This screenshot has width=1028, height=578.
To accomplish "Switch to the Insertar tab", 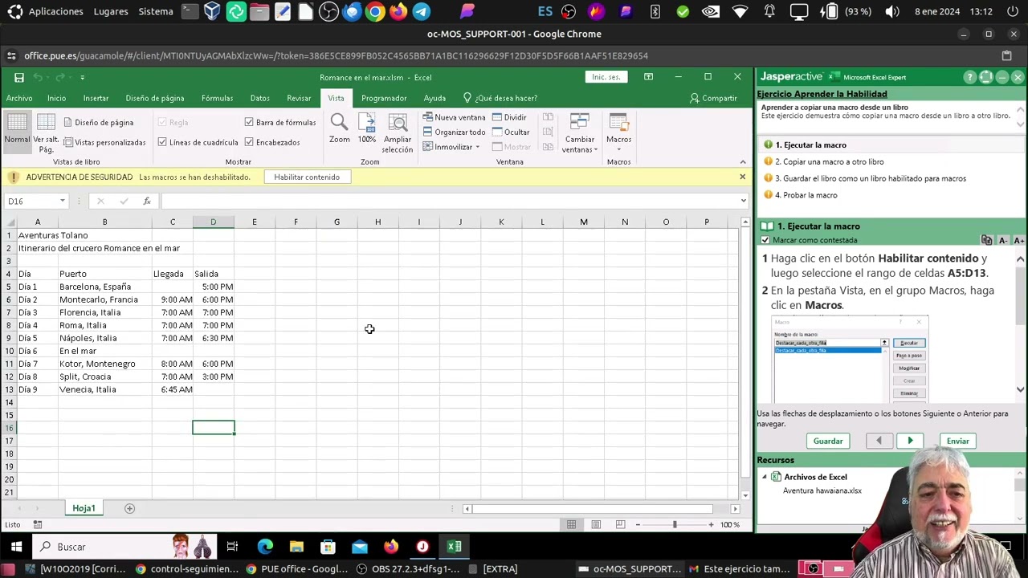I will (x=96, y=98).
